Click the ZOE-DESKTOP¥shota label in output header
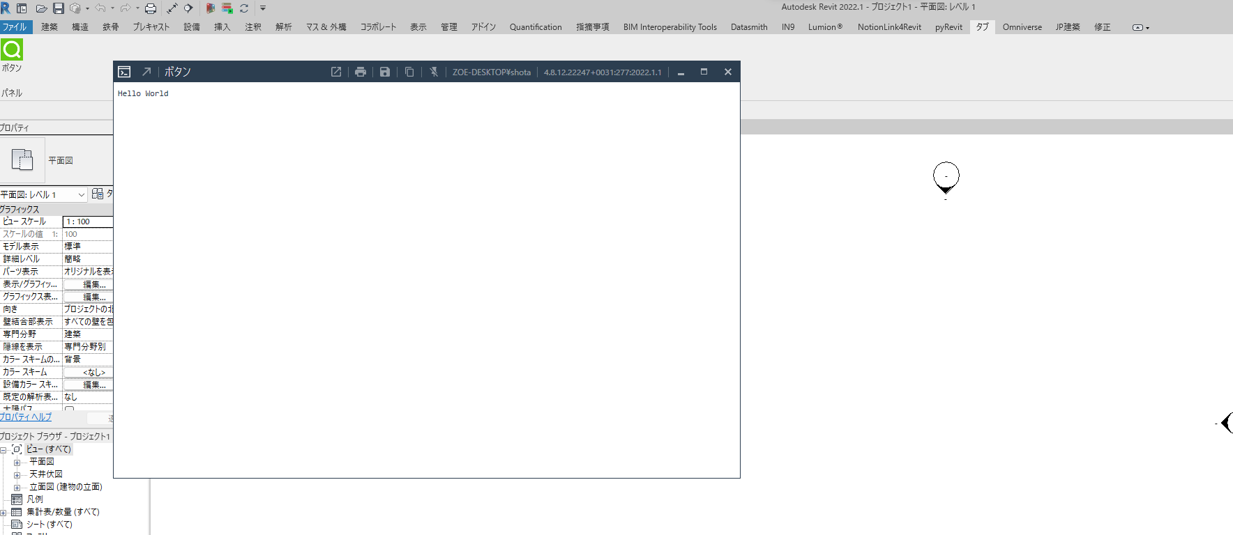 click(x=492, y=72)
